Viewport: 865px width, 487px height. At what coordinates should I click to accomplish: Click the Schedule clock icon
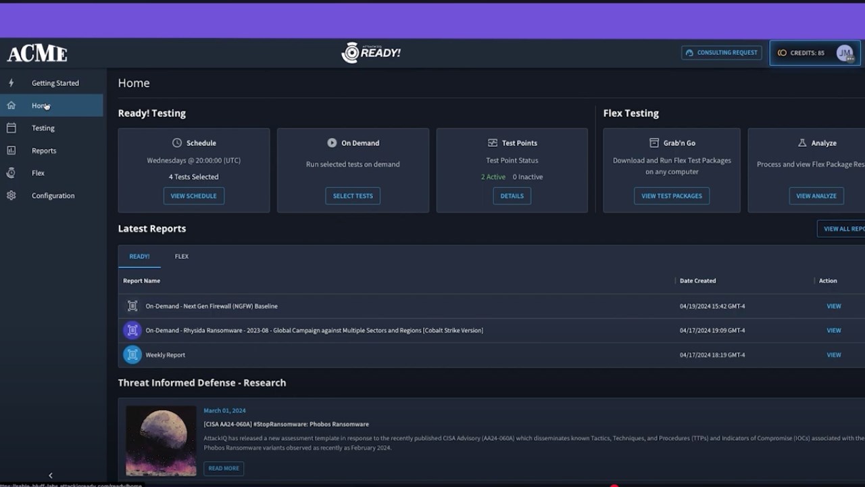click(177, 143)
